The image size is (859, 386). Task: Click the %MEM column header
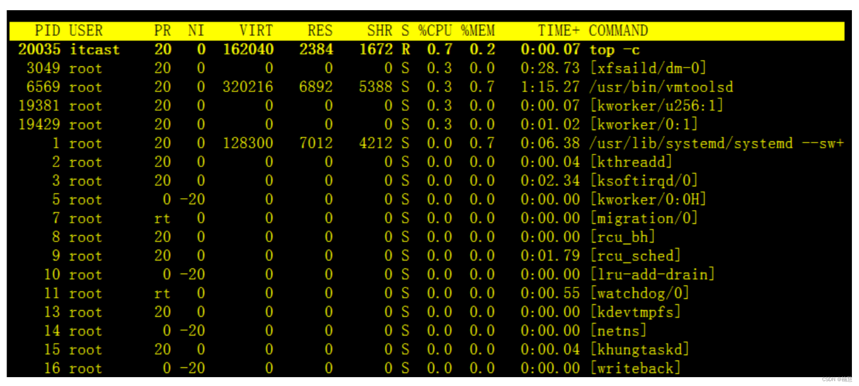[x=478, y=31]
